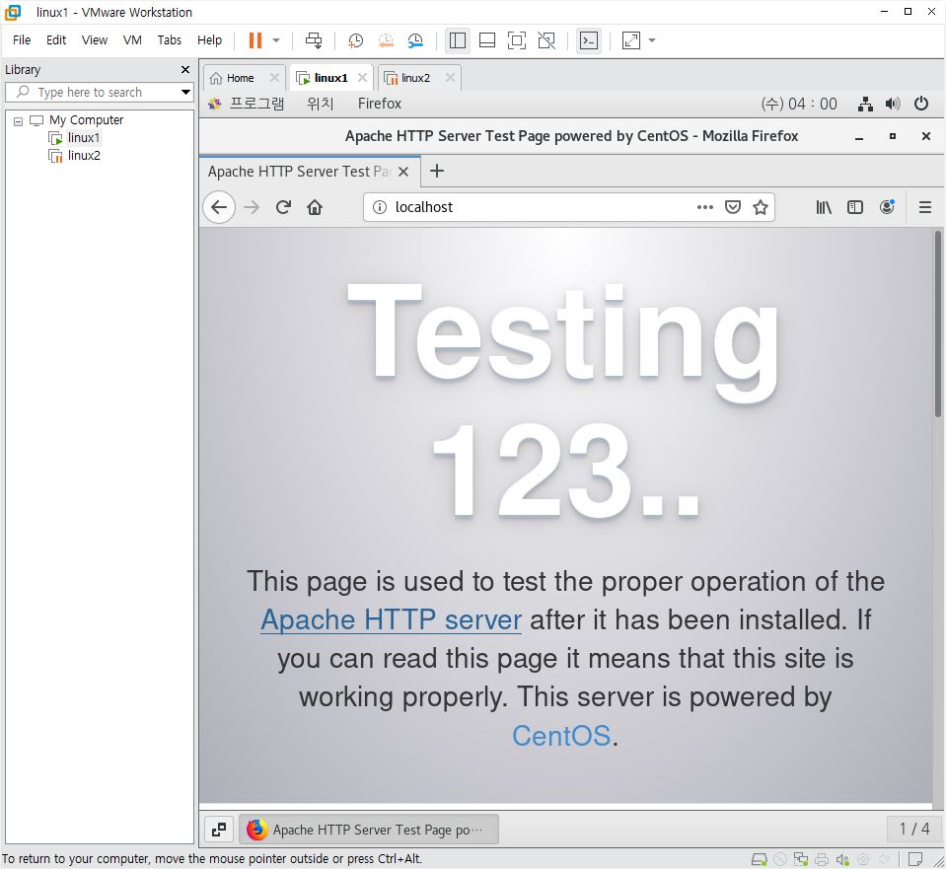Go back in Firefox
946x869 pixels.
[x=219, y=207]
